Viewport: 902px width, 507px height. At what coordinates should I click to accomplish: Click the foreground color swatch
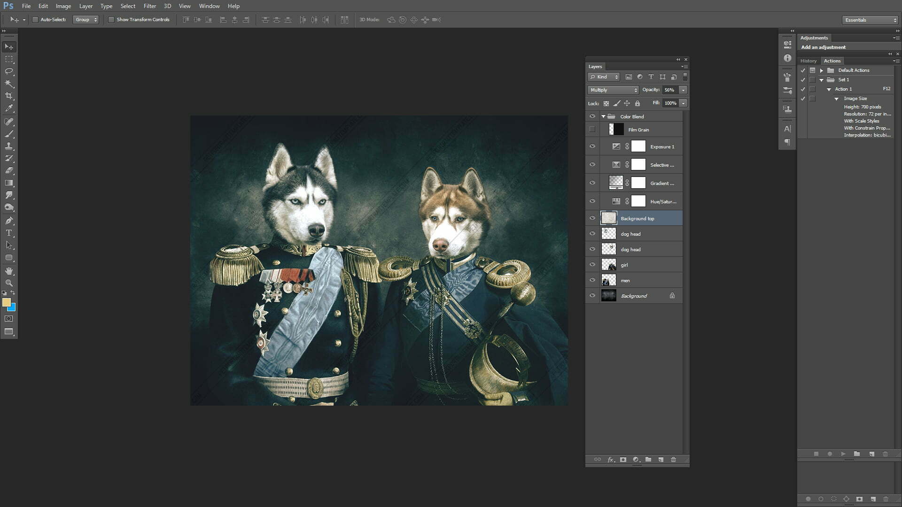point(6,302)
